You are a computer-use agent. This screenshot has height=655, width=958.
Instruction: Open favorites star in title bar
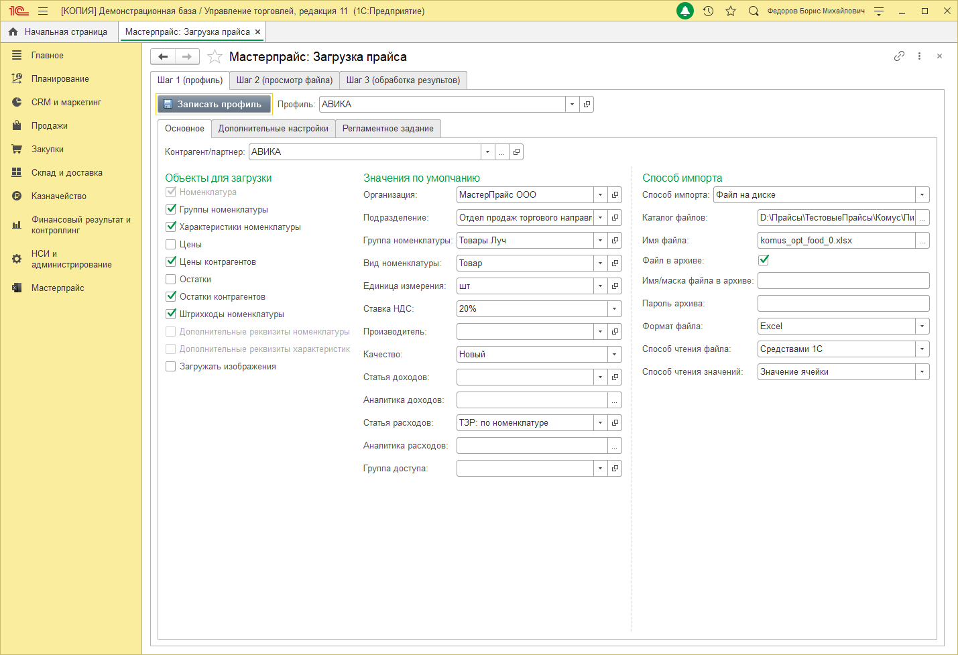(731, 11)
